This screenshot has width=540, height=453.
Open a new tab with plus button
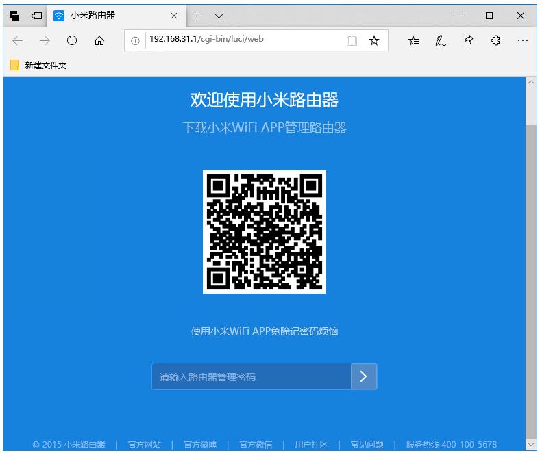(x=197, y=16)
